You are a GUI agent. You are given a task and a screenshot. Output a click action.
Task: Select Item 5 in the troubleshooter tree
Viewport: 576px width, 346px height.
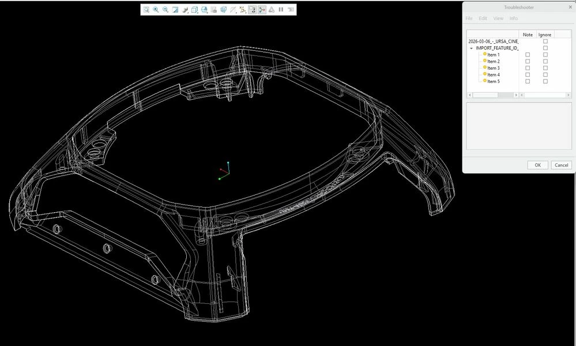(x=494, y=81)
